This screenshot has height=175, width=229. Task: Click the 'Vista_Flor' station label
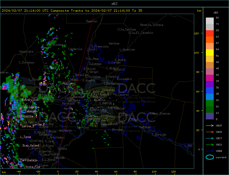[x=33, y=167]
